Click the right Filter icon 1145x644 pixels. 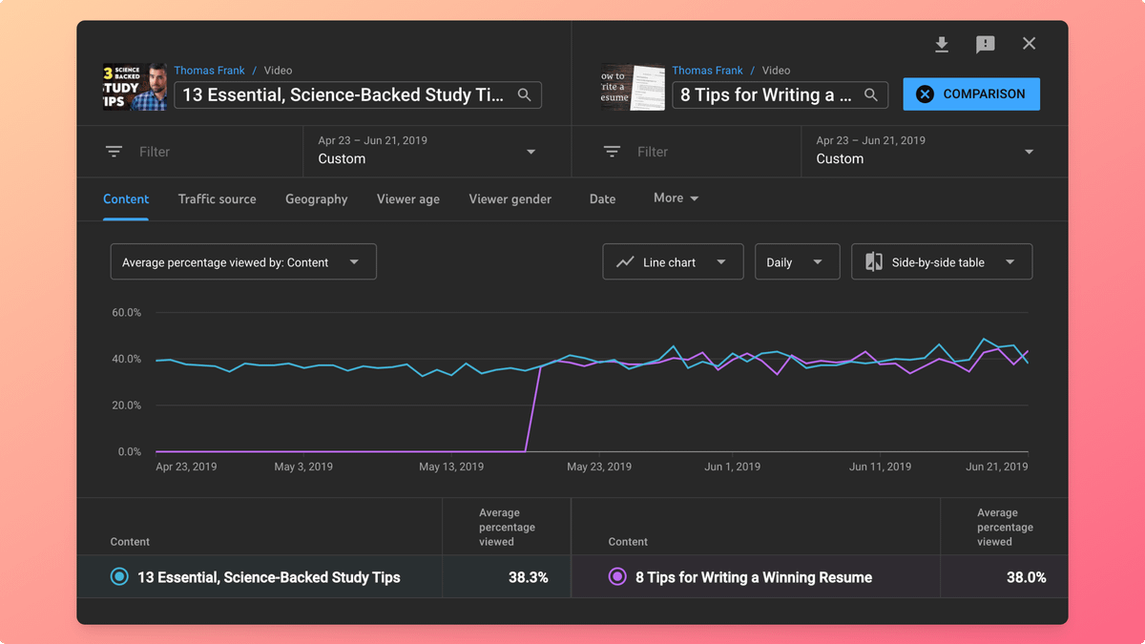[612, 152]
